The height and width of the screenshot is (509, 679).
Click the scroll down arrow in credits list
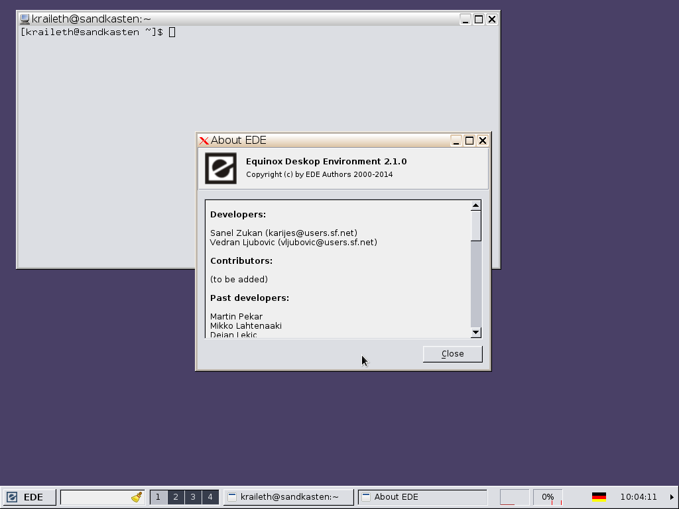[475, 332]
